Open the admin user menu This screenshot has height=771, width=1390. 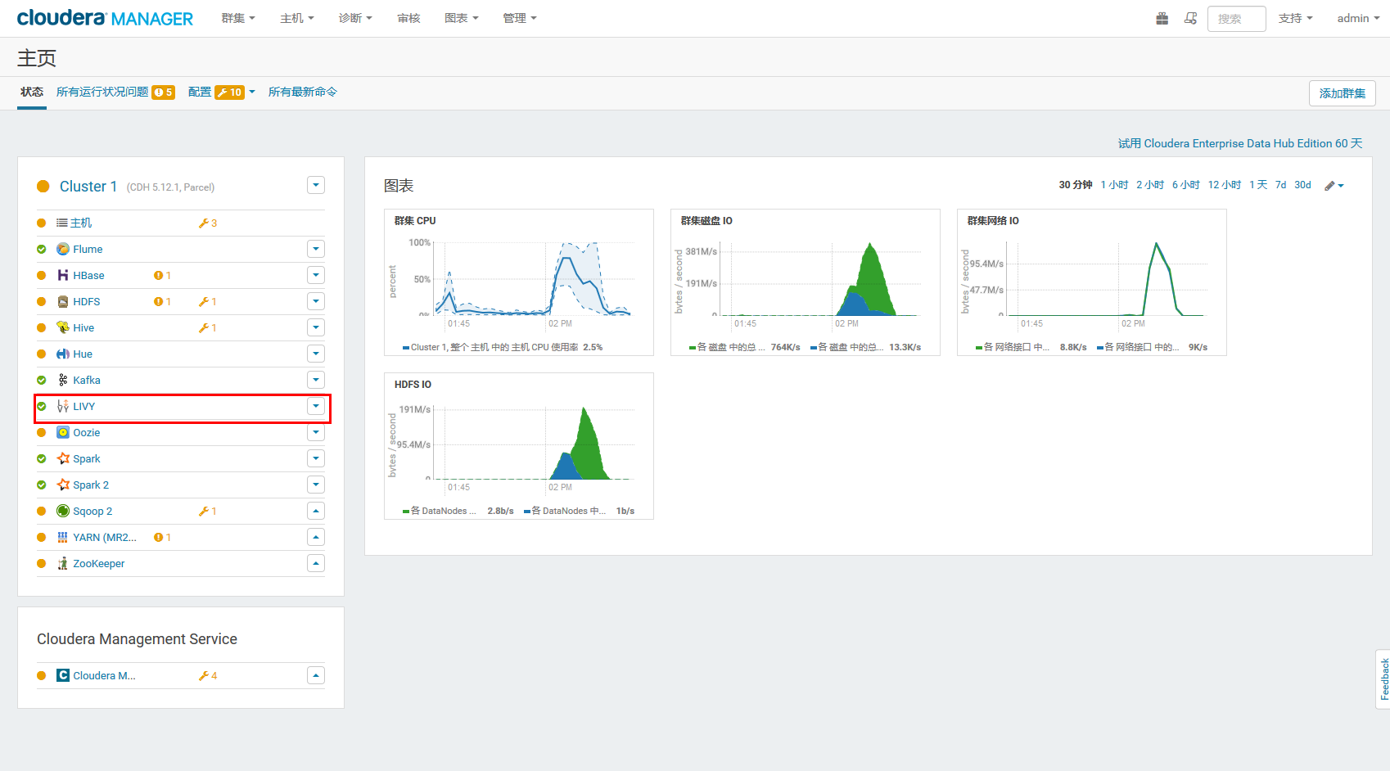click(1358, 18)
